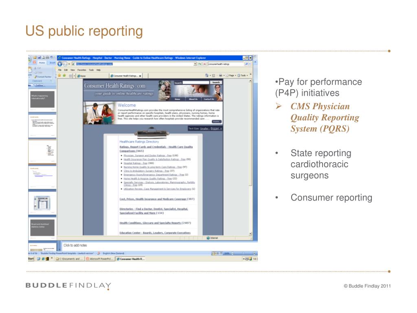Screen dimensions: 417x313
Task: Open the address bar dropdown arrow
Action: pyautogui.click(x=195, y=64)
